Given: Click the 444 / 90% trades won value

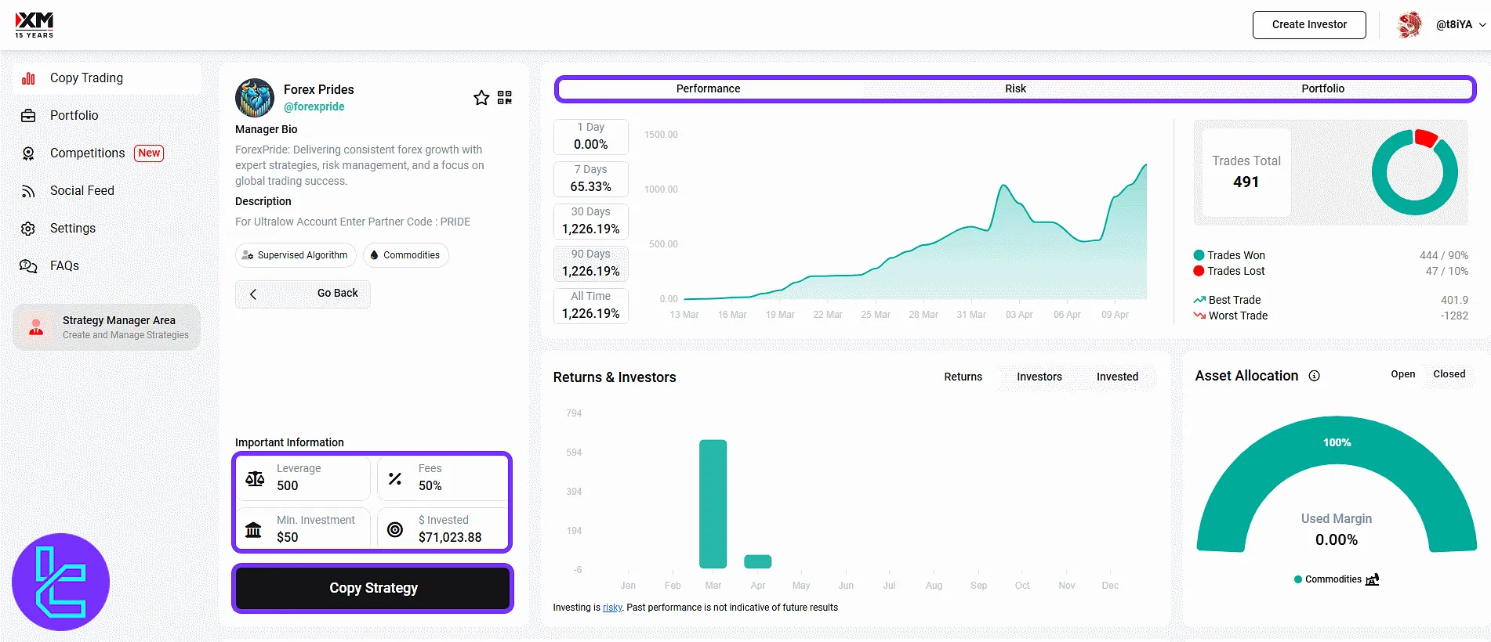Looking at the screenshot, I should 1443,255.
